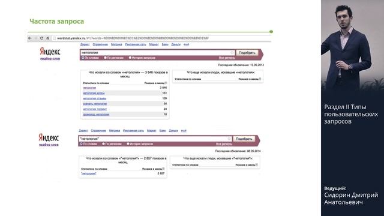Open Рекламная сеть in the nav above unquoted search

pos(136,44)
